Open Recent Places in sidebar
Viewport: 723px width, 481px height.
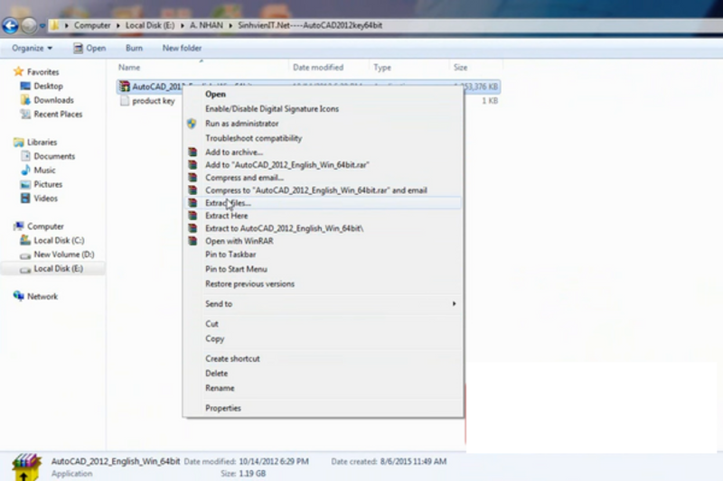[58, 114]
